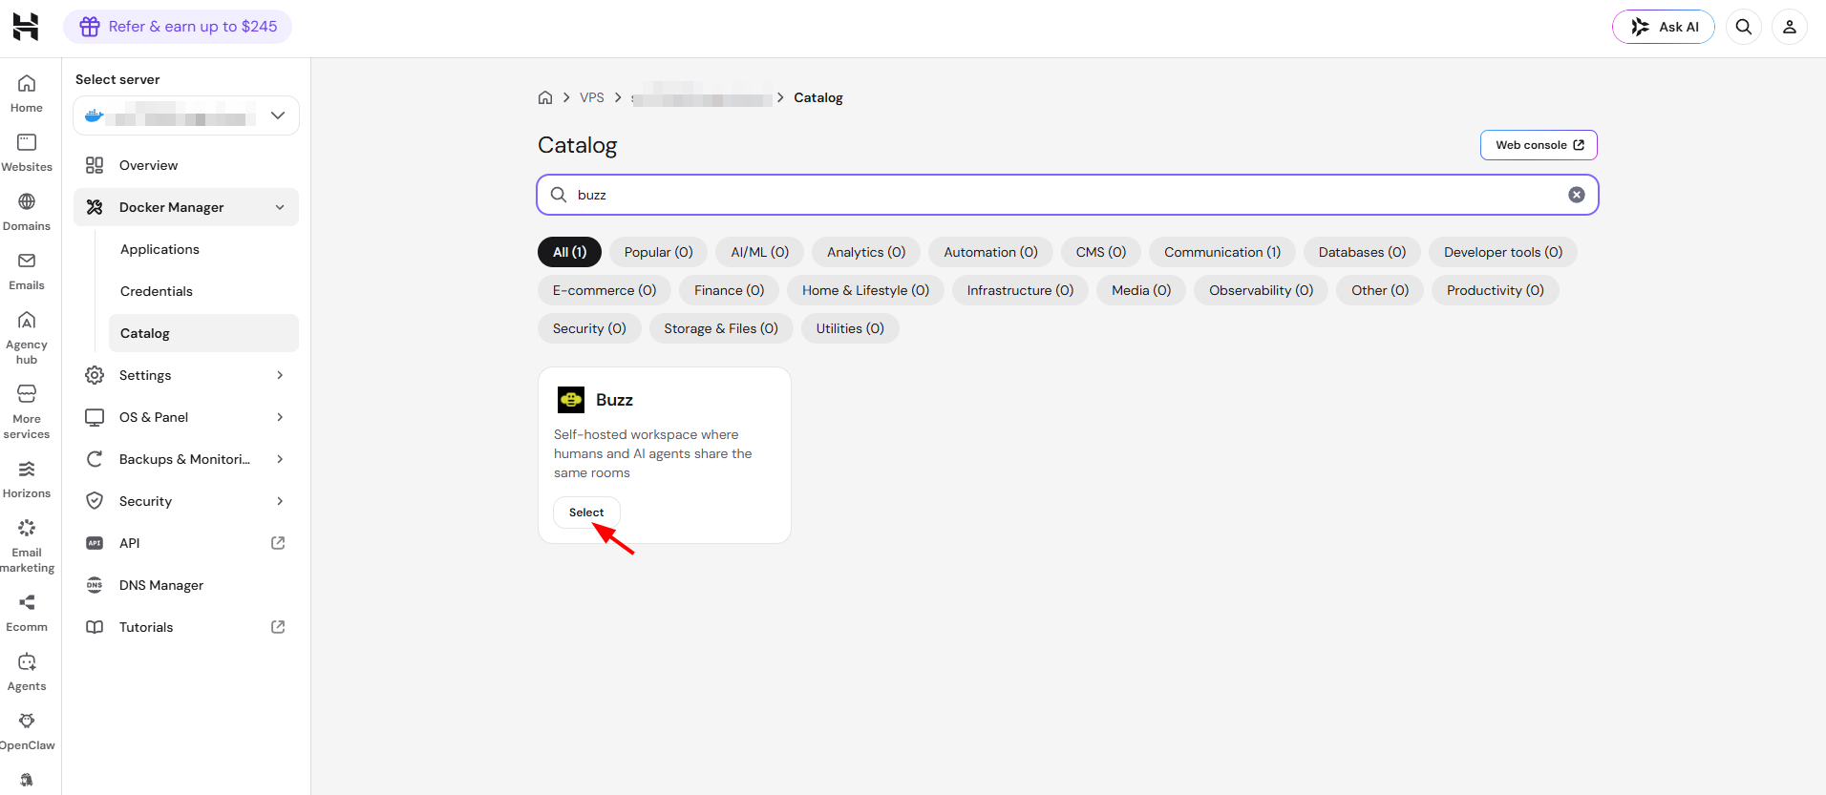Screen dimensions: 1826x795
Task: Expand the Backups & Monitoring submenu
Action: (280, 459)
